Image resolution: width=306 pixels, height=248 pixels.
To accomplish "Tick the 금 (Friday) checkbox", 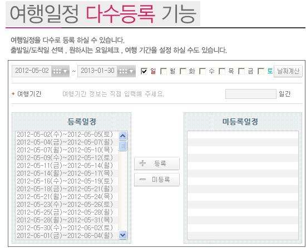I will coord(241,71).
